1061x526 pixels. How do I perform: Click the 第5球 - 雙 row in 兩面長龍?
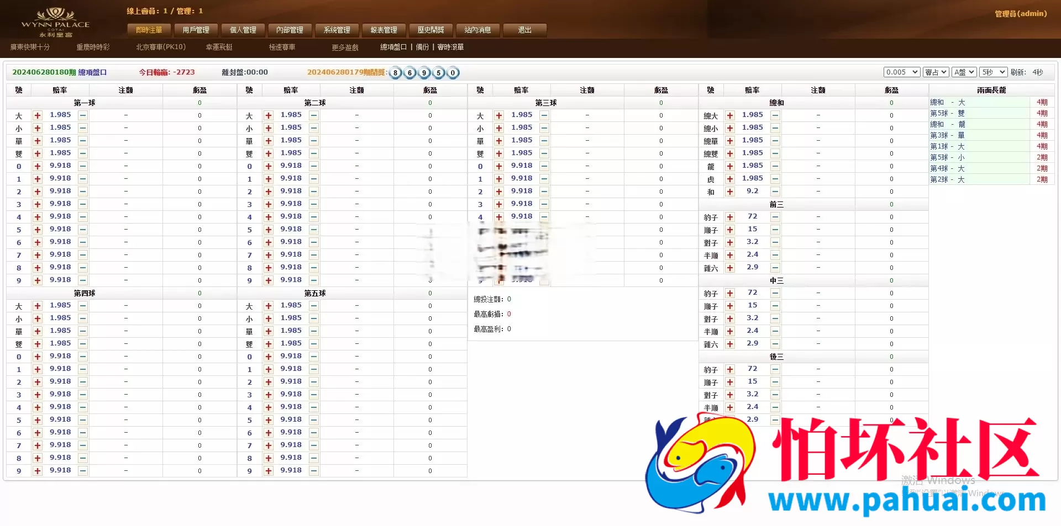tap(992, 113)
